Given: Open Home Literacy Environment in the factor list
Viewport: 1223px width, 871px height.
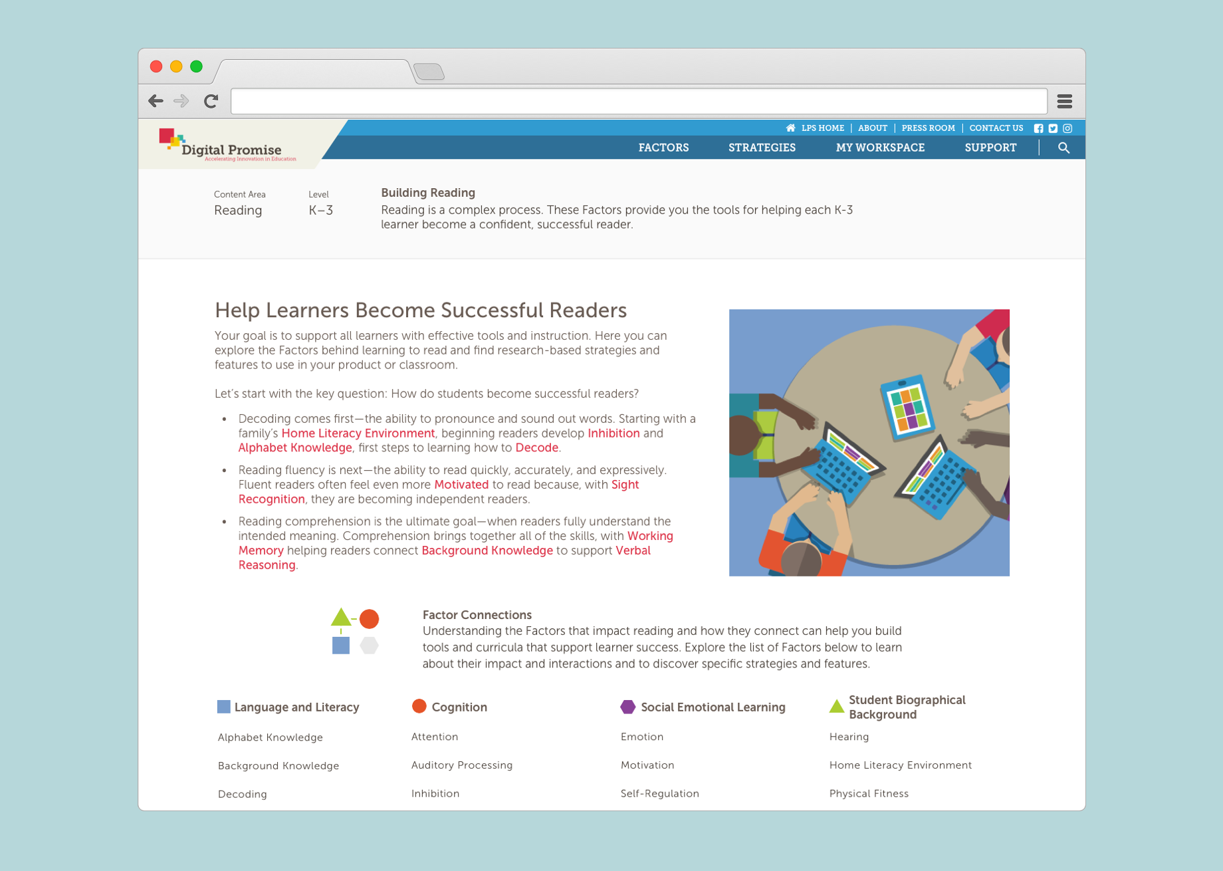Looking at the screenshot, I should (900, 765).
